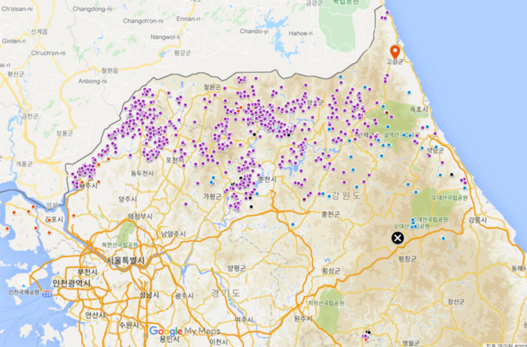Viewport: 527px width, 347px height.
Task: Click the 서울특별시 city label
Action: 126,260
